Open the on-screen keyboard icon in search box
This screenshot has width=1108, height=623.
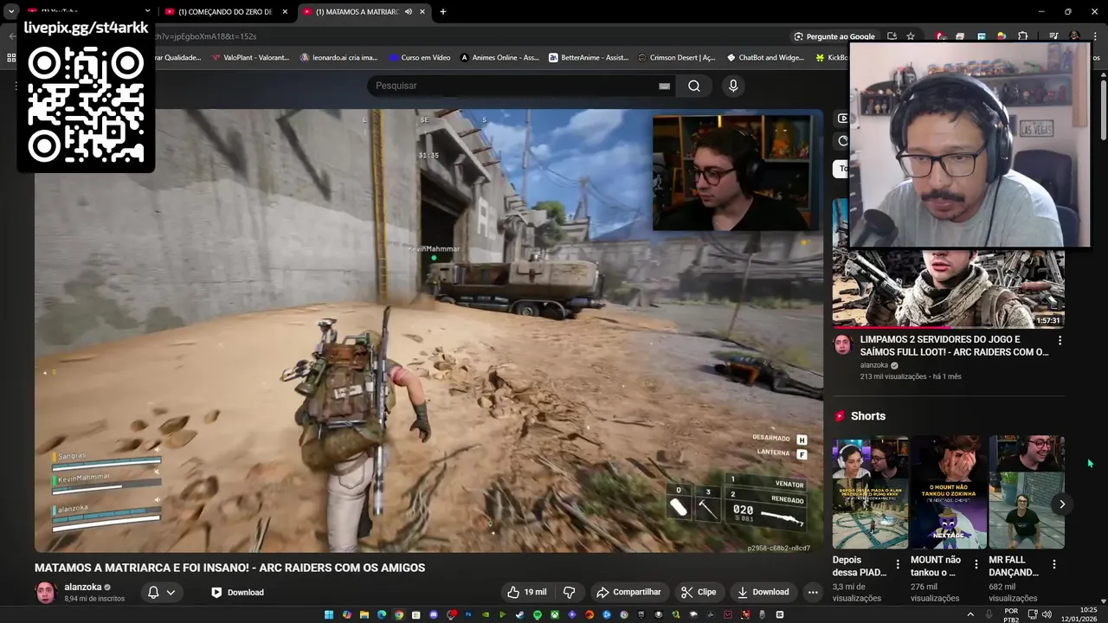[x=664, y=86]
